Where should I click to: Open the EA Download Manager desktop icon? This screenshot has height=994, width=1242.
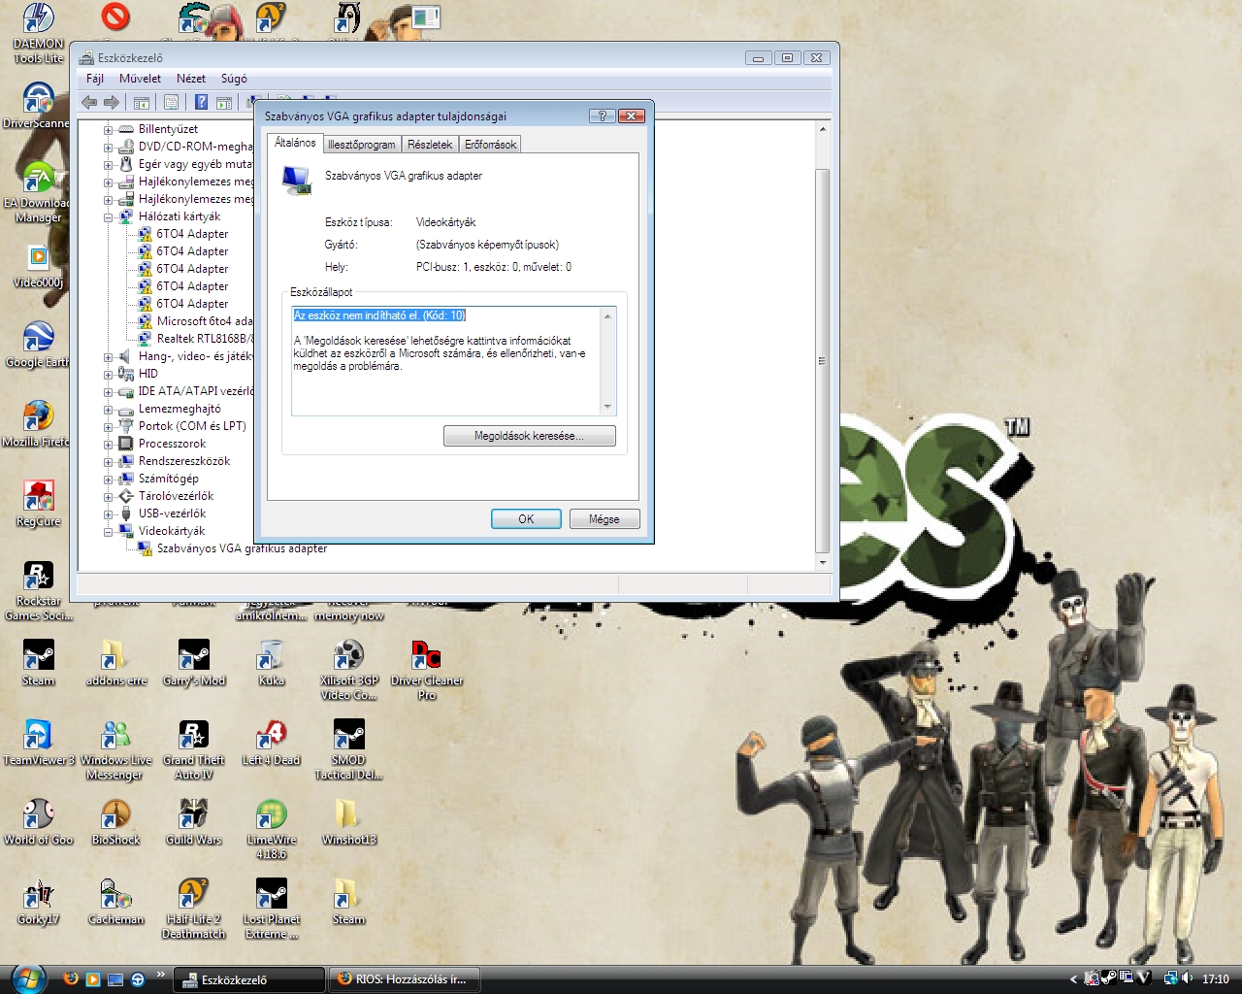[38, 192]
